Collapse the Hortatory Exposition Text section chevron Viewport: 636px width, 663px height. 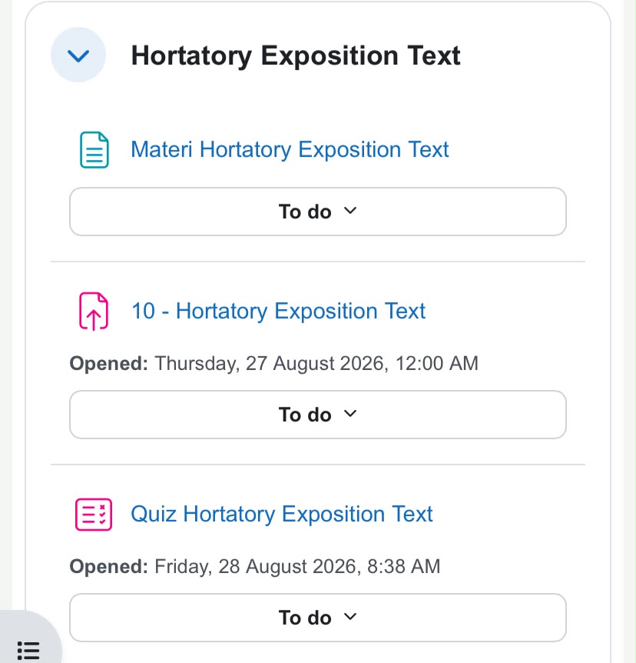click(x=78, y=55)
